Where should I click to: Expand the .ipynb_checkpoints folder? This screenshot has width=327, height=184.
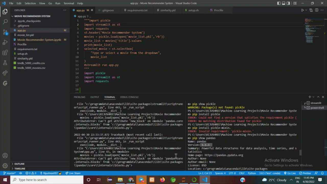[29, 21]
